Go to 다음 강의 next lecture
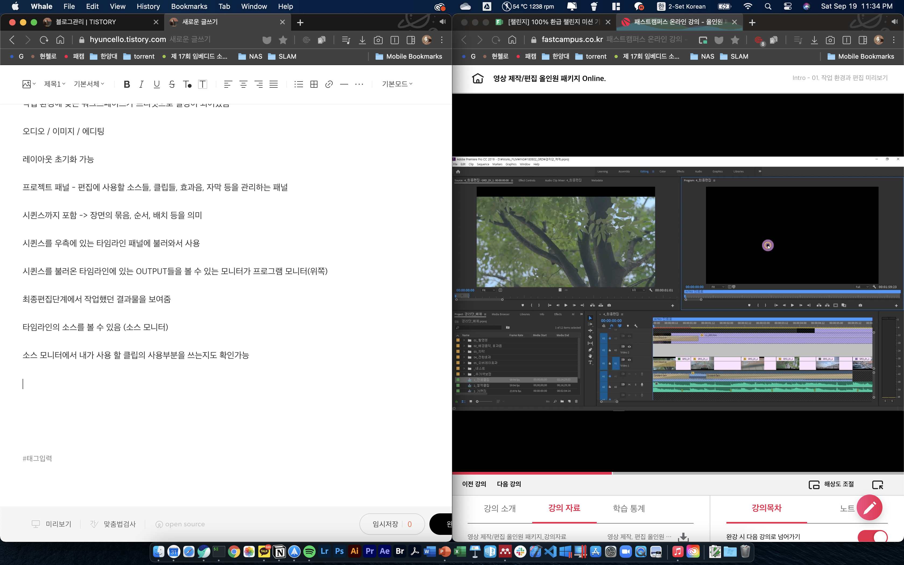Screen dimensions: 904x565 coord(509,484)
